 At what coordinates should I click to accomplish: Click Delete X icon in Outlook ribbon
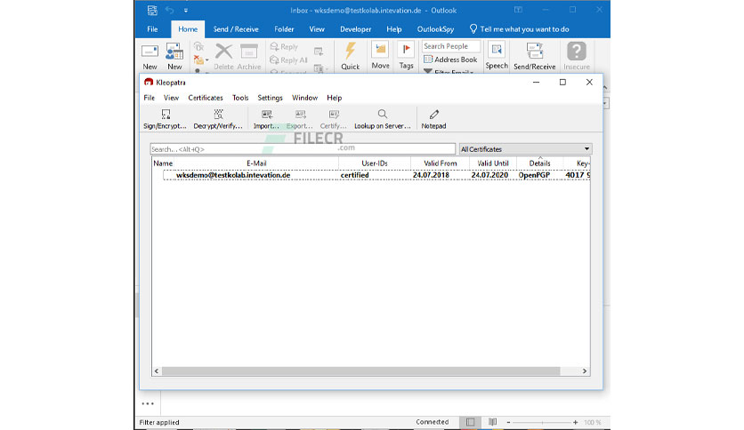click(x=223, y=52)
